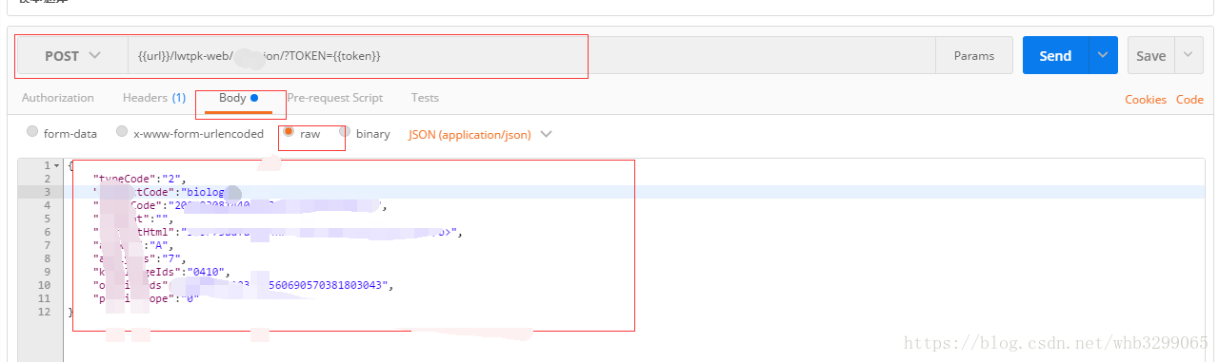Select the x-www-form-urlencoded radio option

click(122, 133)
